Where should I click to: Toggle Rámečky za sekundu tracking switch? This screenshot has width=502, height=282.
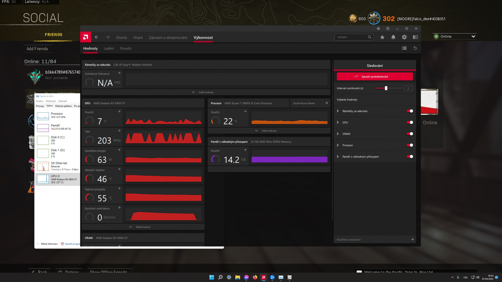click(410, 111)
